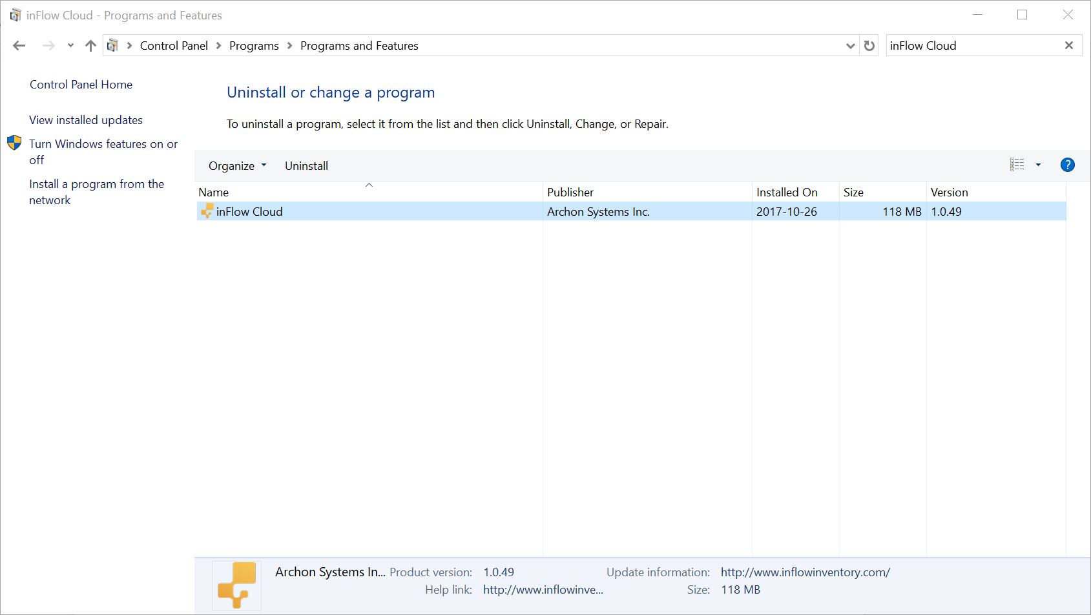Refresh the Programs and Features list
The image size is (1091, 615).
(x=869, y=46)
